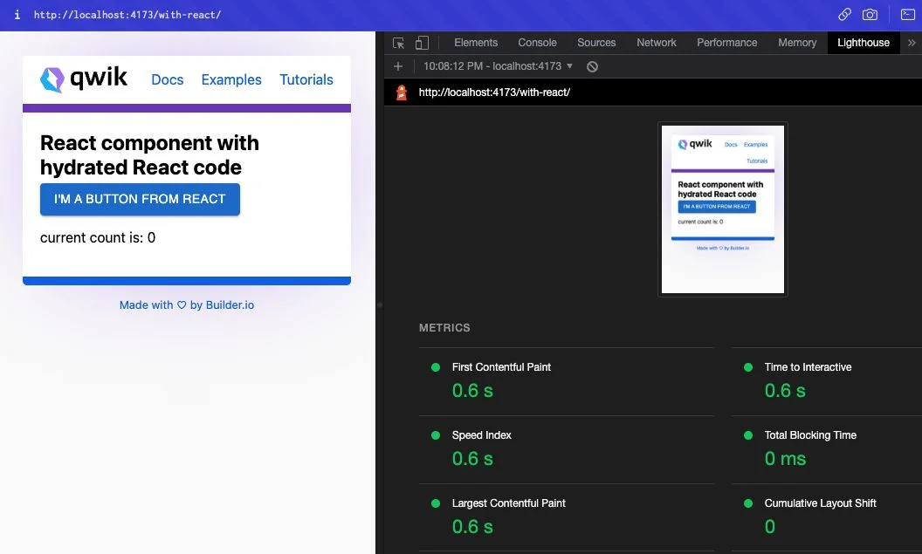The width and height of the screenshot is (922, 554).
Task: Take a screenshot with the camera icon
Action: 870,15
